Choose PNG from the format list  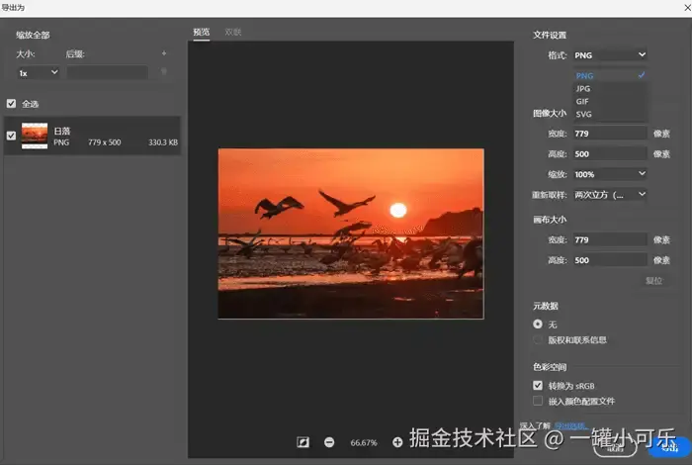pos(610,75)
